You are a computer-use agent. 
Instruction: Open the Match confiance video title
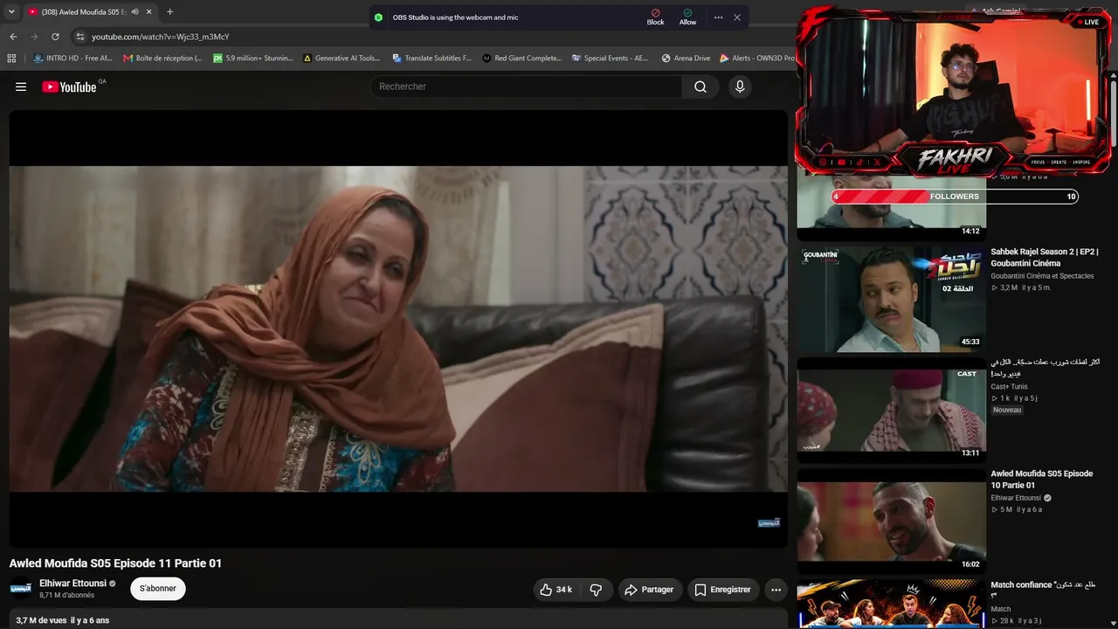(x=1043, y=591)
